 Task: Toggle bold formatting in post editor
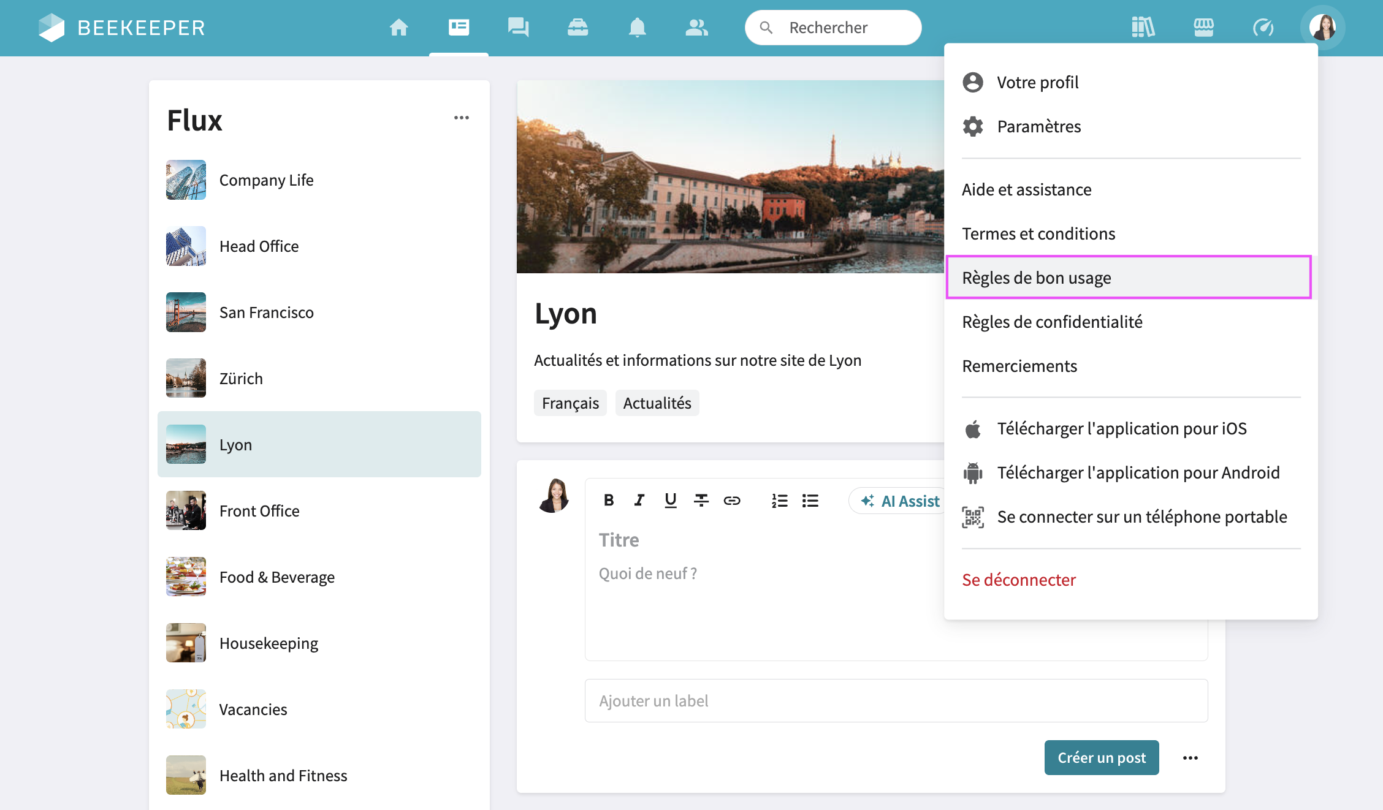pyautogui.click(x=608, y=501)
